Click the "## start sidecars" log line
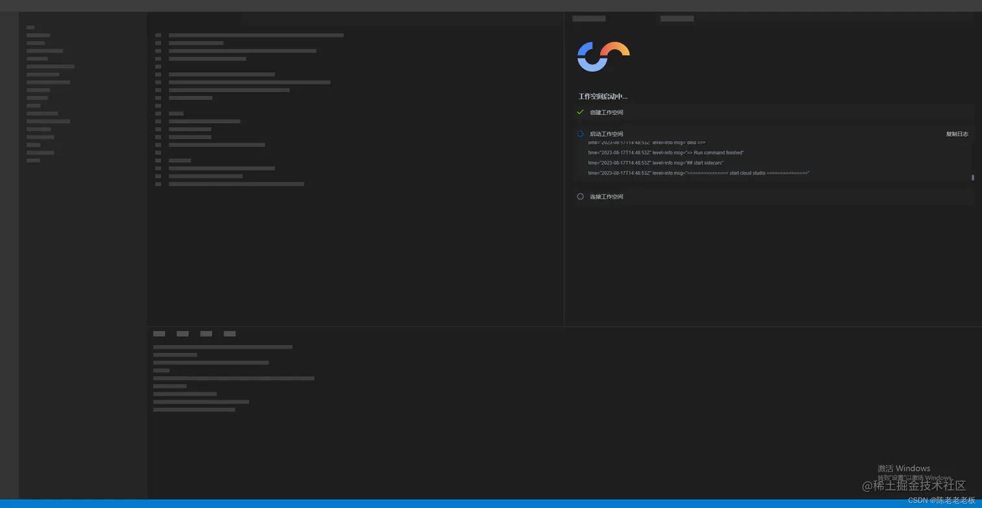Image resolution: width=982 pixels, height=508 pixels. [655, 163]
